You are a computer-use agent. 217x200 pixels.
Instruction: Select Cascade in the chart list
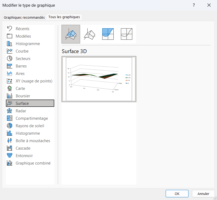(23, 148)
